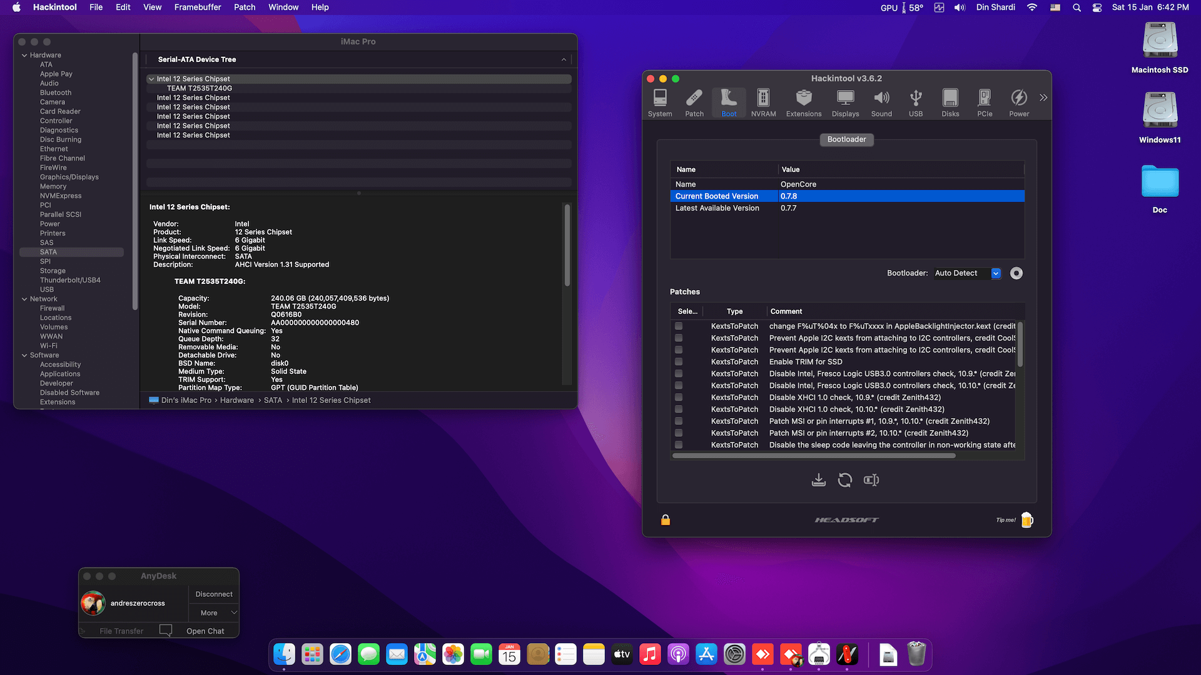Collapse the Network section in sidebar
Image resolution: width=1201 pixels, height=675 pixels.
click(24, 299)
